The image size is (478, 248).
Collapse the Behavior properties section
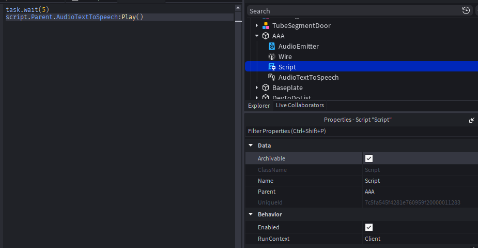(251, 214)
